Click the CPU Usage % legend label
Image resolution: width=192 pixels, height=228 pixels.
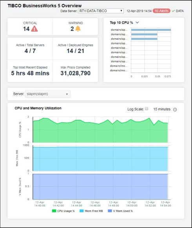click(66, 211)
